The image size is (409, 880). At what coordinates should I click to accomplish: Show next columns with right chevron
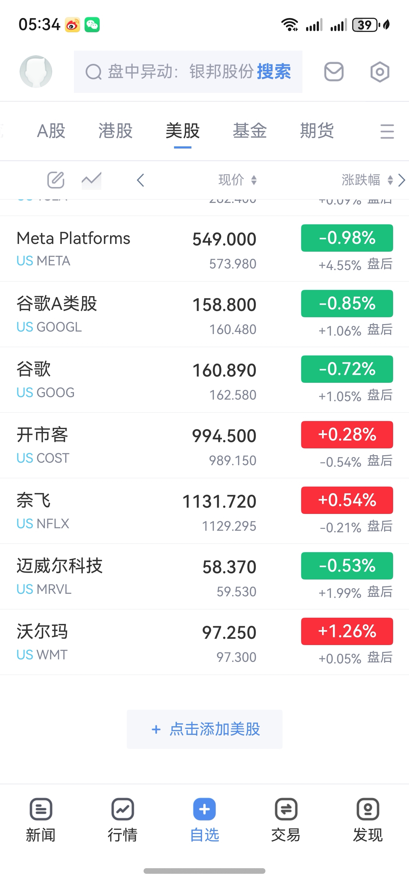(x=402, y=180)
